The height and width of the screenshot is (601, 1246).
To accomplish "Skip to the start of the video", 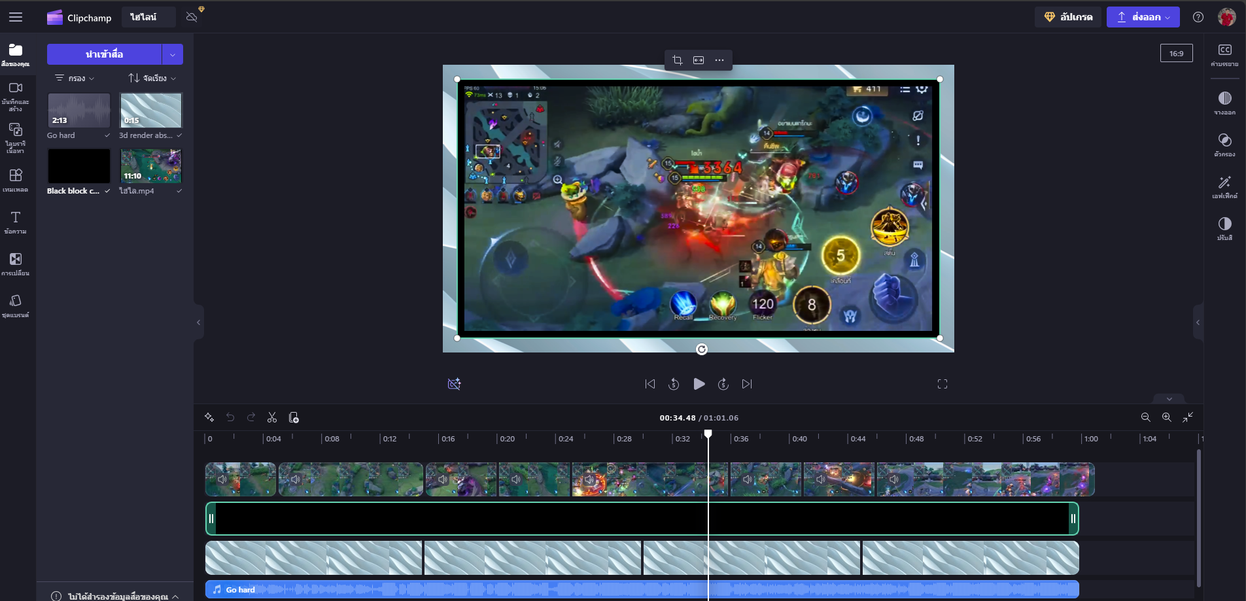I will (x=649, y=384).
